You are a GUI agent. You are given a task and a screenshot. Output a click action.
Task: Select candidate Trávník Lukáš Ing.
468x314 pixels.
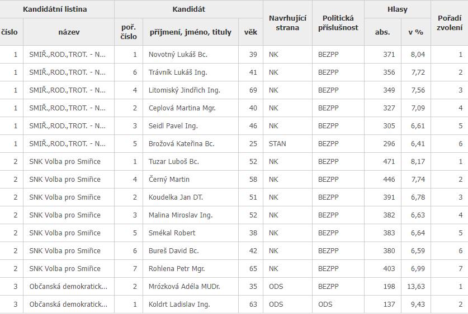[177, 73]
